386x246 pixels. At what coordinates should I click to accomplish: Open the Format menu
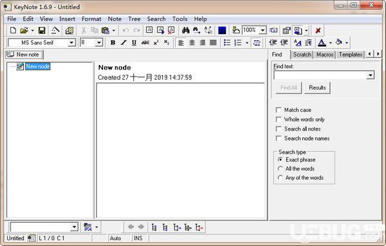click(91, 19)
